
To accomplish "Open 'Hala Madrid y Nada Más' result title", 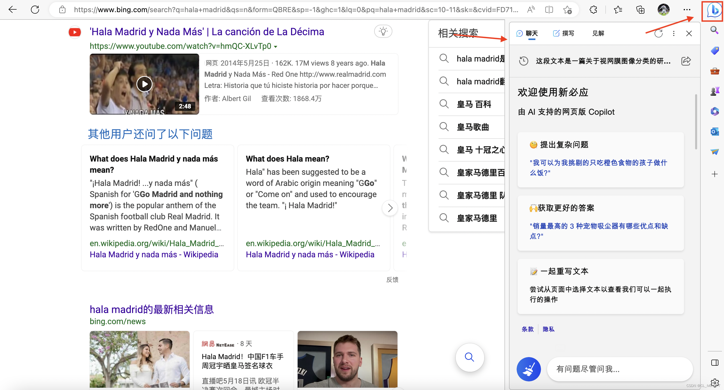I will click(x=207, y=32).
